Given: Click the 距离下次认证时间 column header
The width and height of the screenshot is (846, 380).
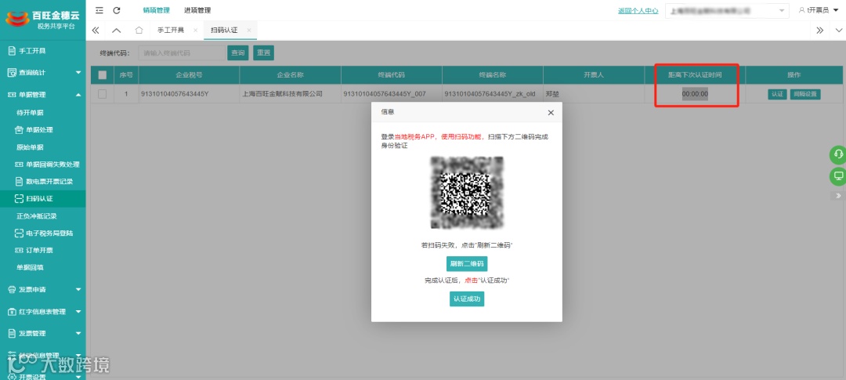Looking at the screenshot, I should tap(695, 75).
